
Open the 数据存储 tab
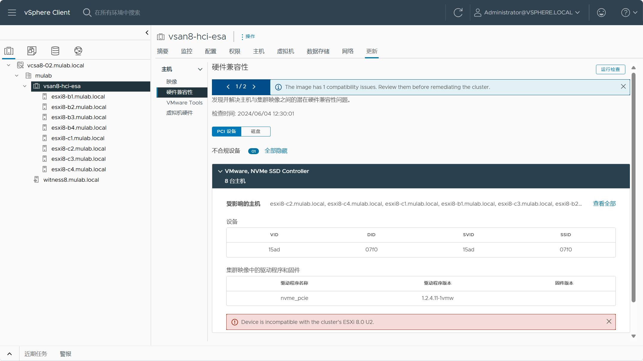(318, 51)
